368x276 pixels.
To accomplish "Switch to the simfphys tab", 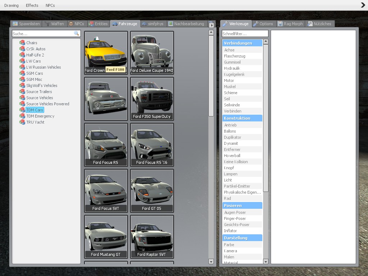I will click(x=153, y=24).
